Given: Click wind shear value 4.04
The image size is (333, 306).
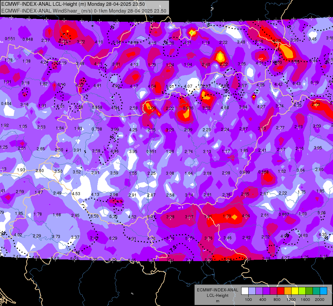Looking at the screenshot, I should [246, 216].
